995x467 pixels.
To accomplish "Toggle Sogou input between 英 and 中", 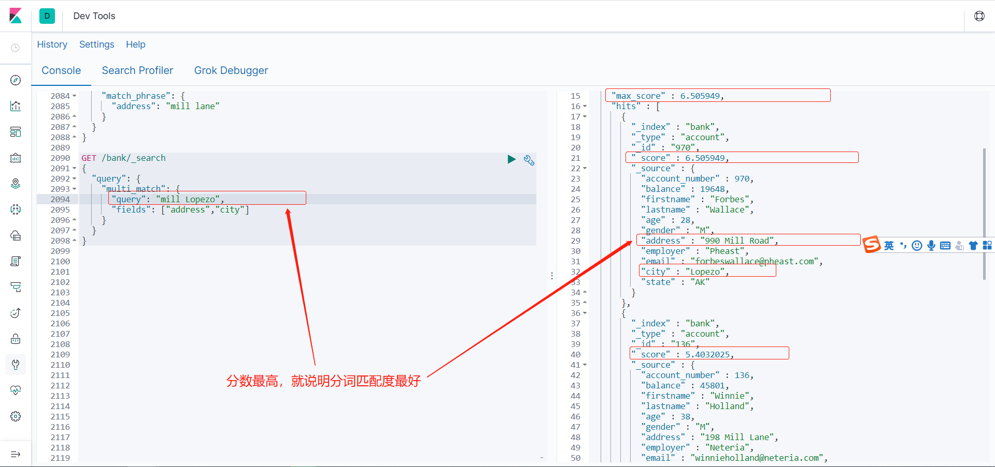I will 889,245.
